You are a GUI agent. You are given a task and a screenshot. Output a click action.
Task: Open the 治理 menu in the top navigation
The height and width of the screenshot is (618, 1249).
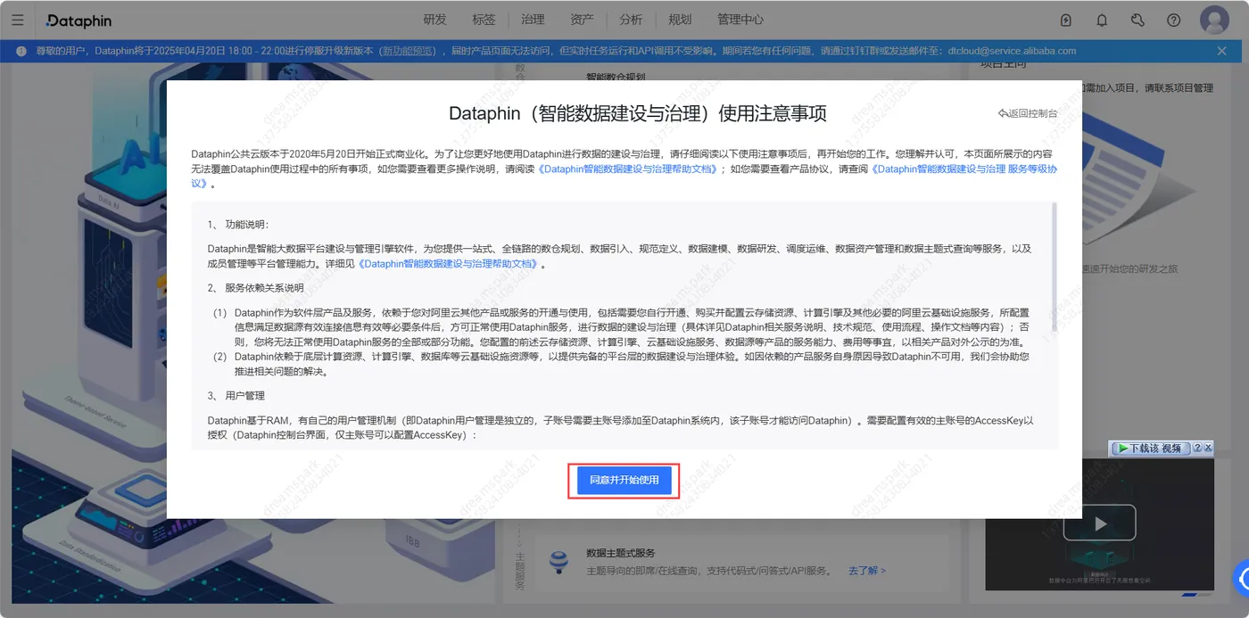(x=533, y=20)
